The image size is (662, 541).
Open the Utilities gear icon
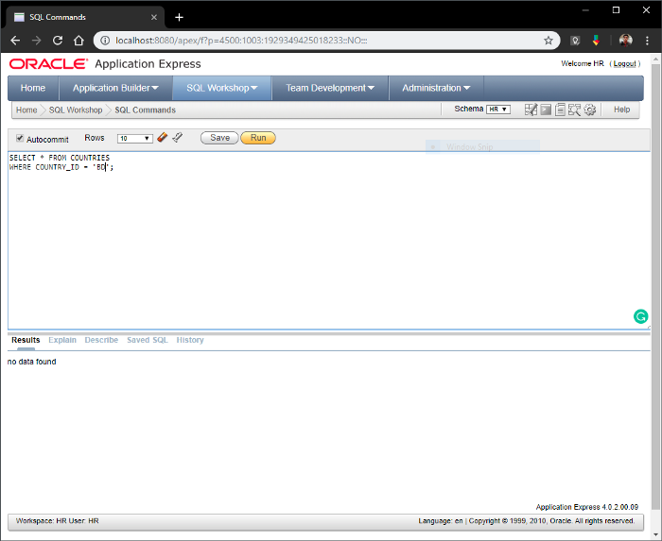tap(590, 110)
